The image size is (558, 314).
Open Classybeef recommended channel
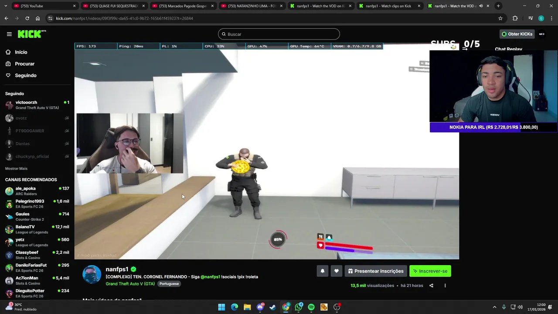click(37, 255)
